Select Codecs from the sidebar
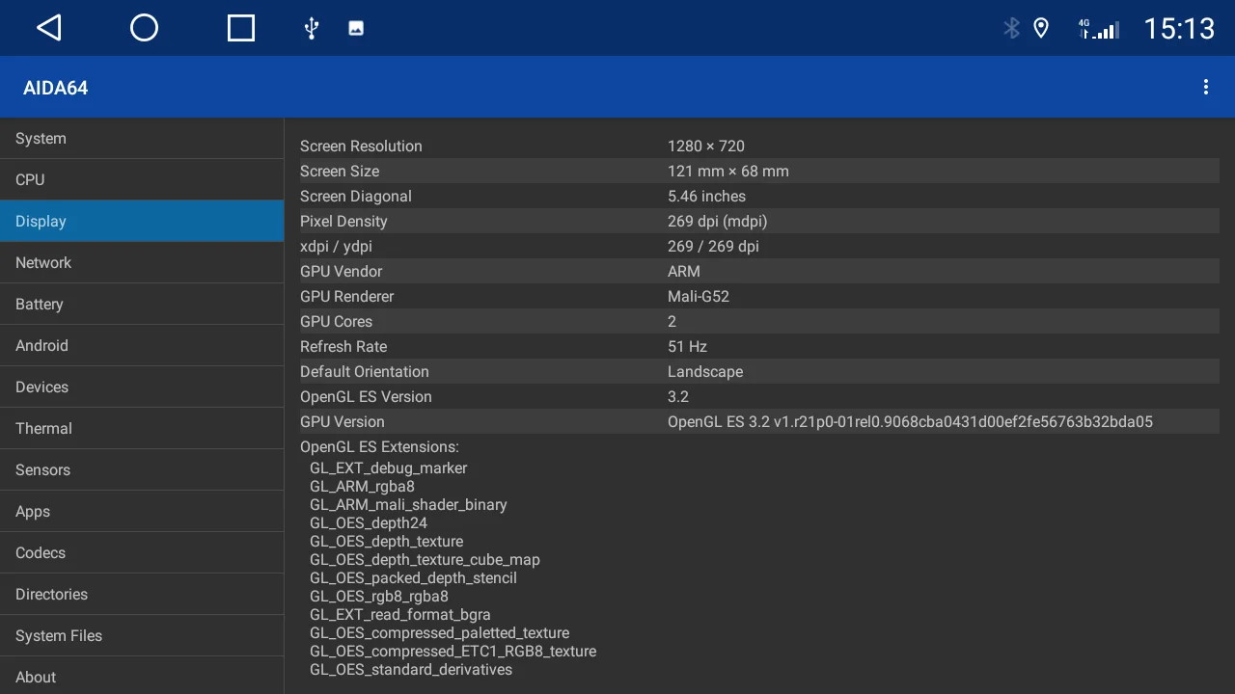 (x=142, y=553)
